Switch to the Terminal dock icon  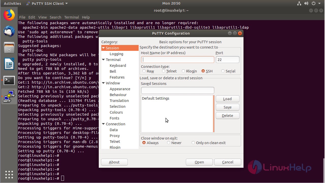click(x=9, y=80)
